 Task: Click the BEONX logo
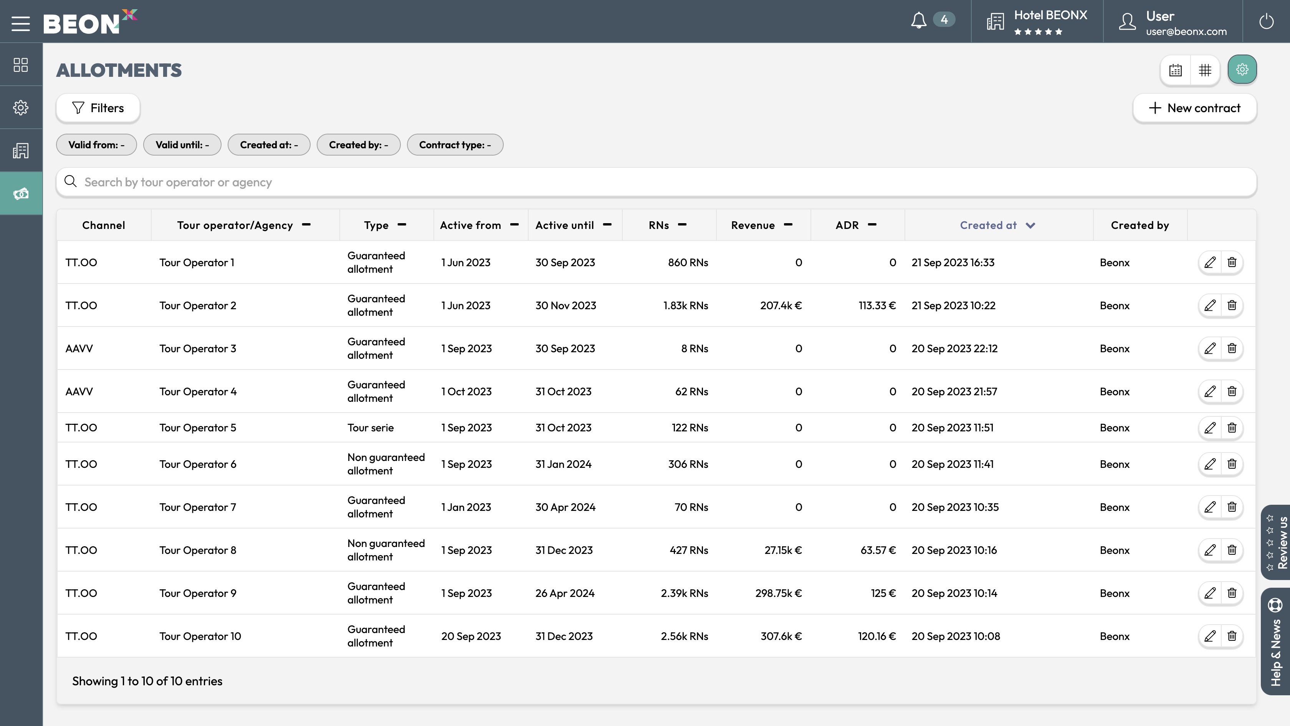(90, 22)
